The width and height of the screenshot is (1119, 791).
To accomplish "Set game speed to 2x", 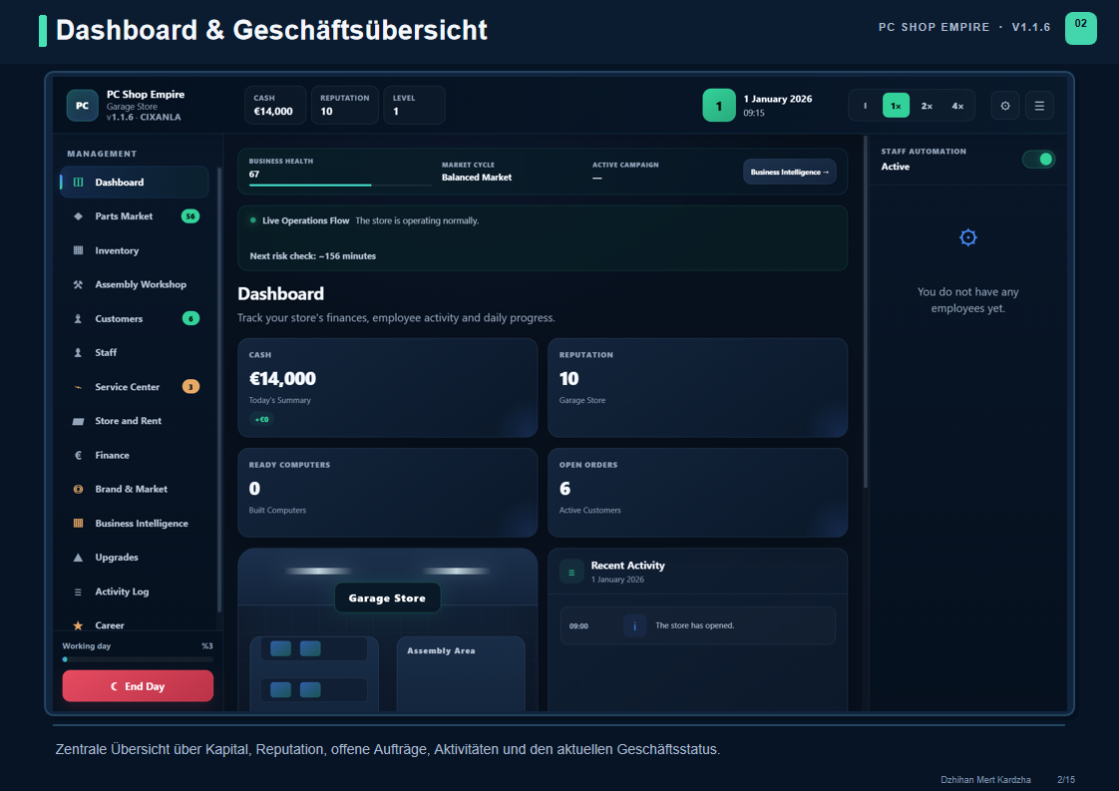I will [x=928, y=106].
